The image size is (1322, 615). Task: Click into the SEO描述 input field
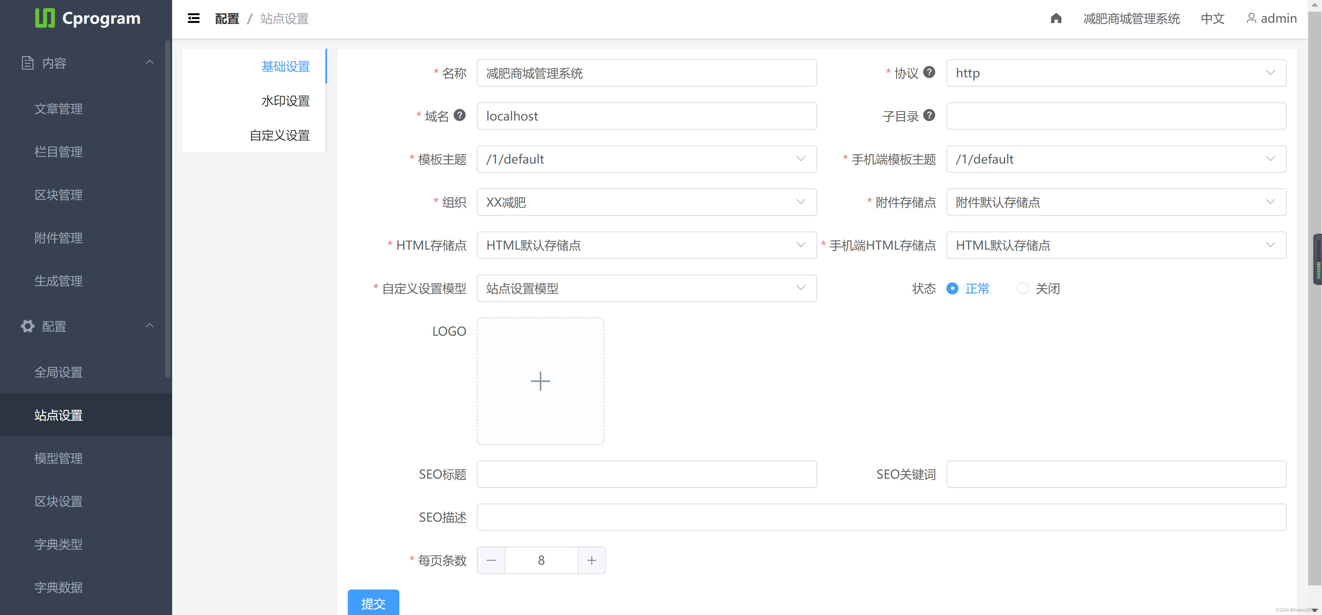(882, 517)
